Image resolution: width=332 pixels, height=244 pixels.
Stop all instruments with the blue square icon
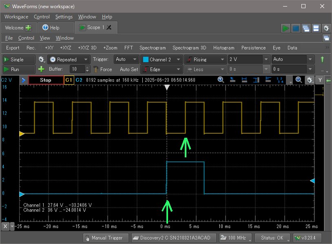point(296,28)
